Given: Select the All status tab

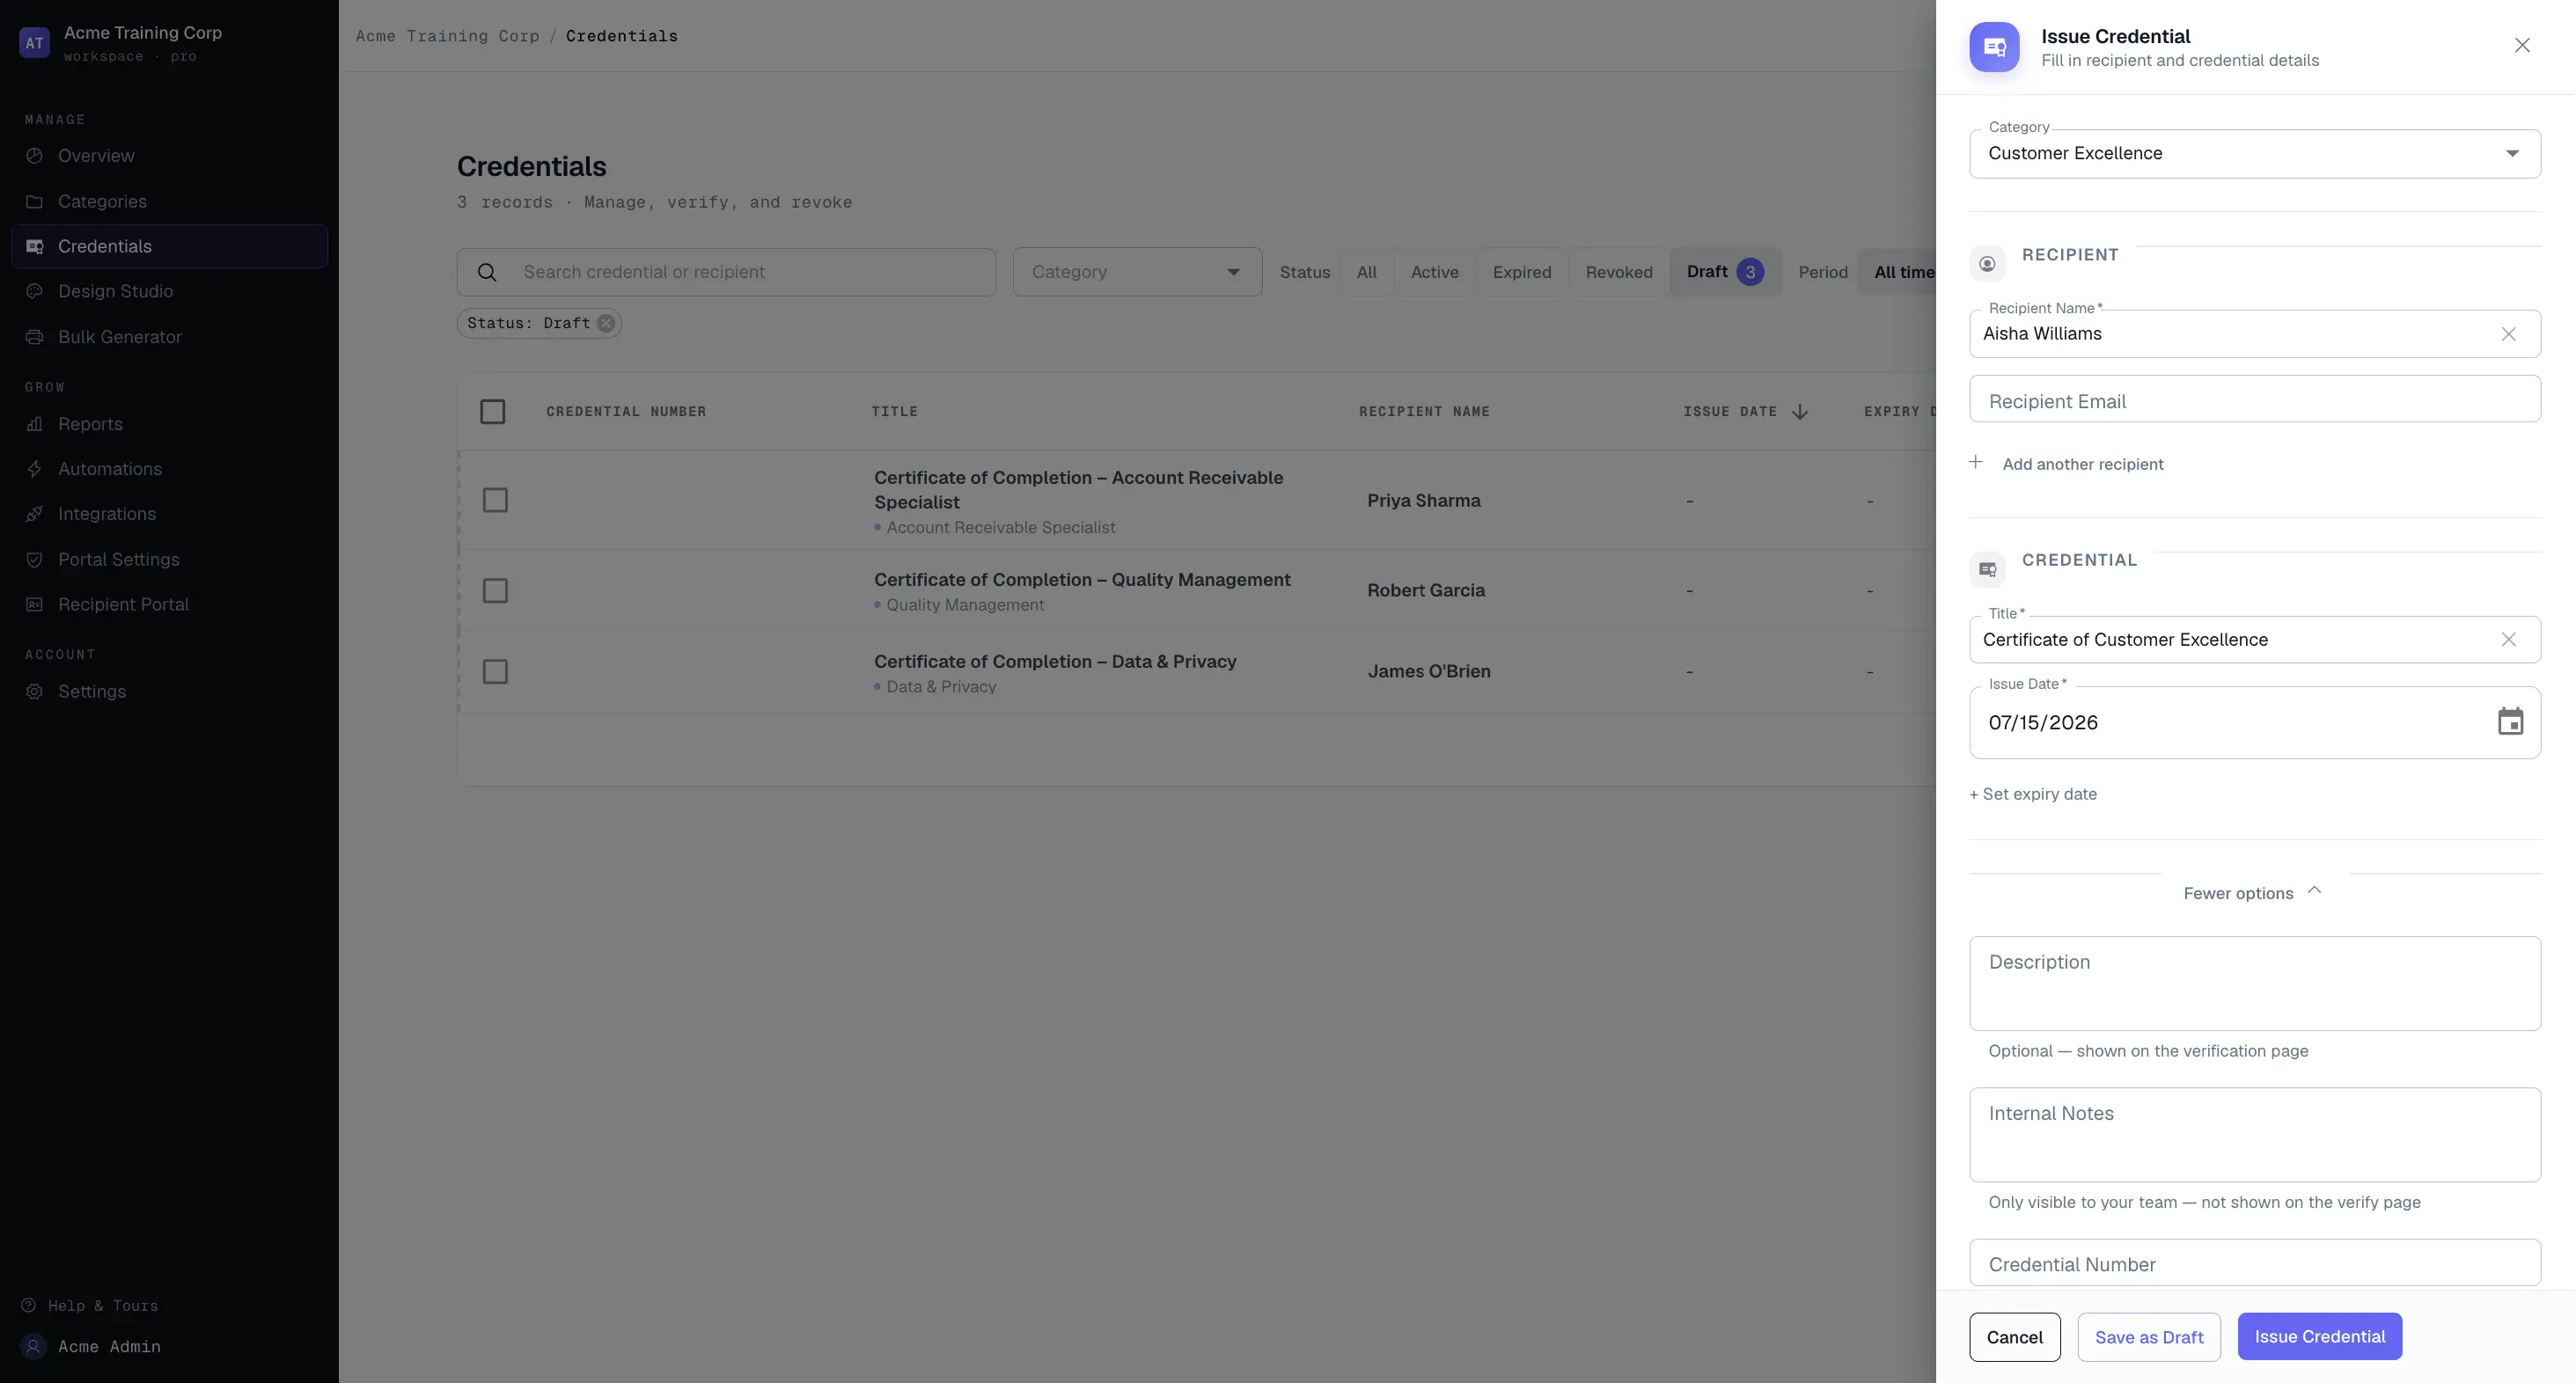Looking at the screenshot, I should 1366,272.
